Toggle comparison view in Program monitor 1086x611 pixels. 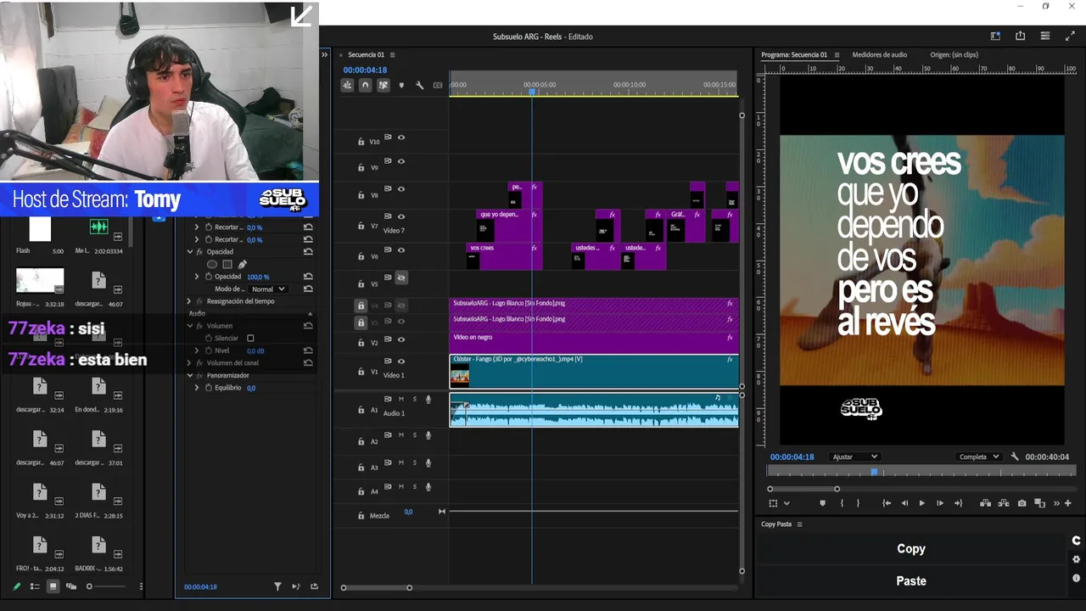pyautogui.click(x=1040, y=503)
